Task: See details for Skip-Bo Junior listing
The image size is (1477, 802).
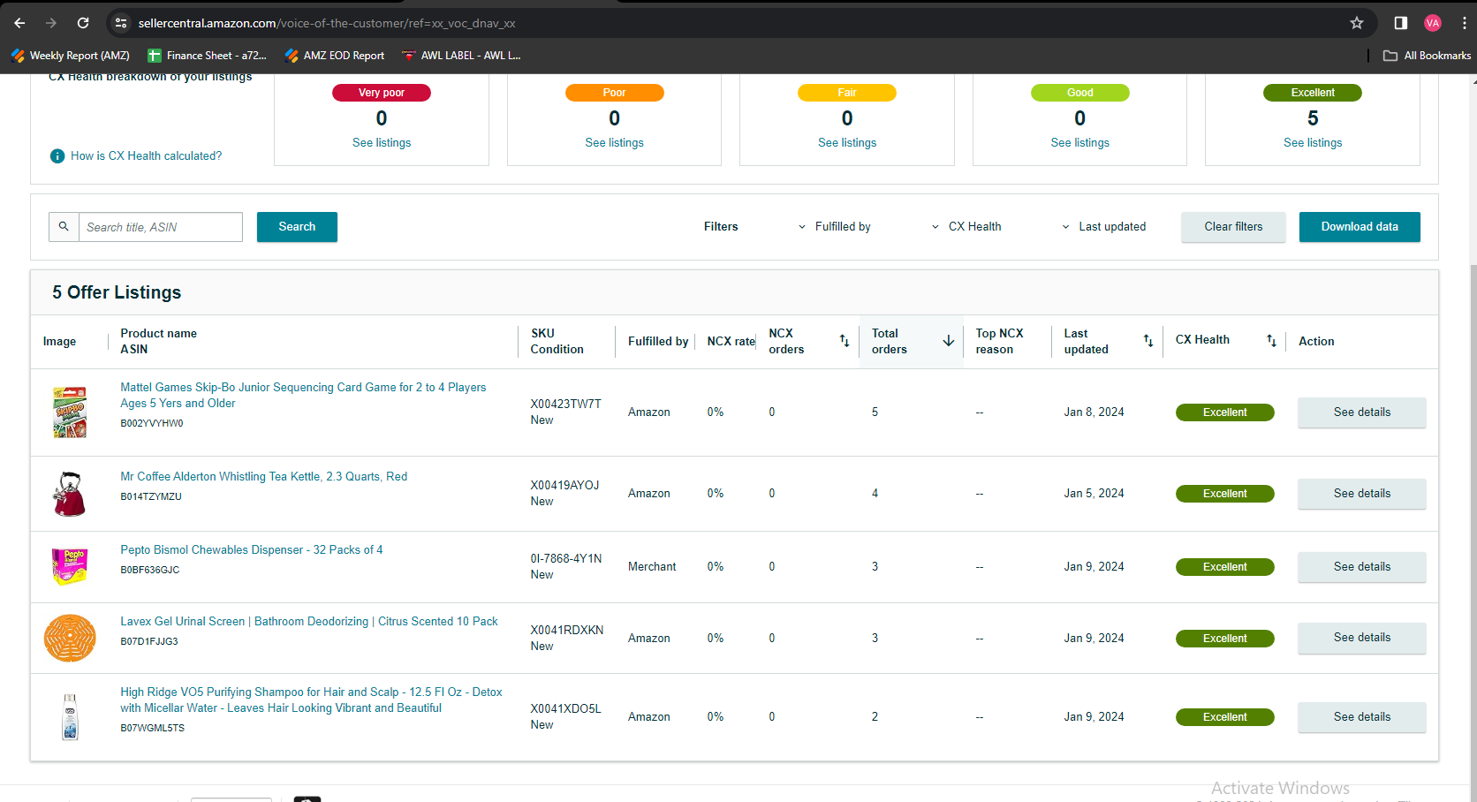Action: tap(1361, 412)
